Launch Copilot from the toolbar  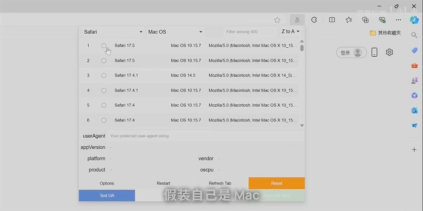click(x=414, y=20)
